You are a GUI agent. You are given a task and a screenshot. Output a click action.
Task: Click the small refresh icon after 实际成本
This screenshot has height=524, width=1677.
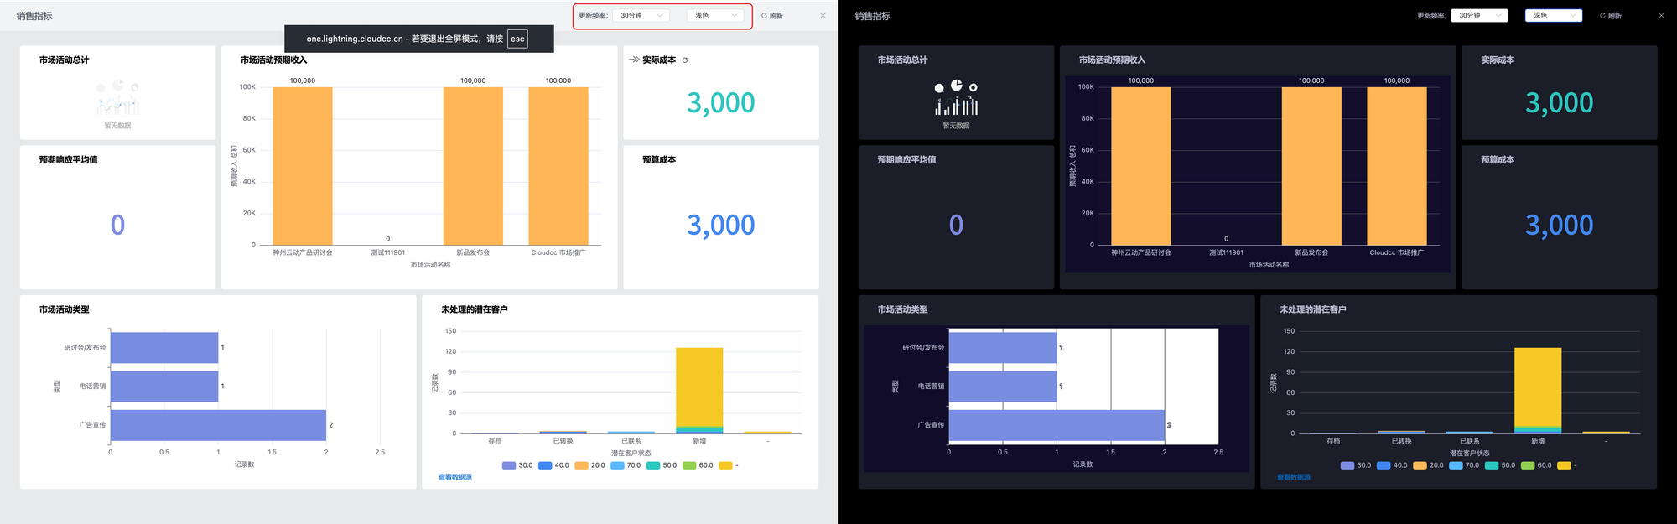(685, 60)
